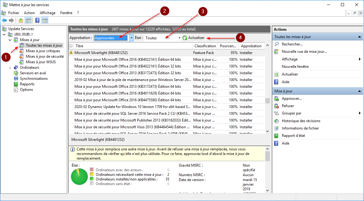
Task: Select the Synchronisations tree item
Action: [34, 79]
